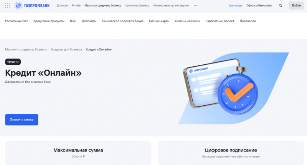
Task: Click the Кредит «Онлайн» breadcrumb item
Action: point(99,50)
